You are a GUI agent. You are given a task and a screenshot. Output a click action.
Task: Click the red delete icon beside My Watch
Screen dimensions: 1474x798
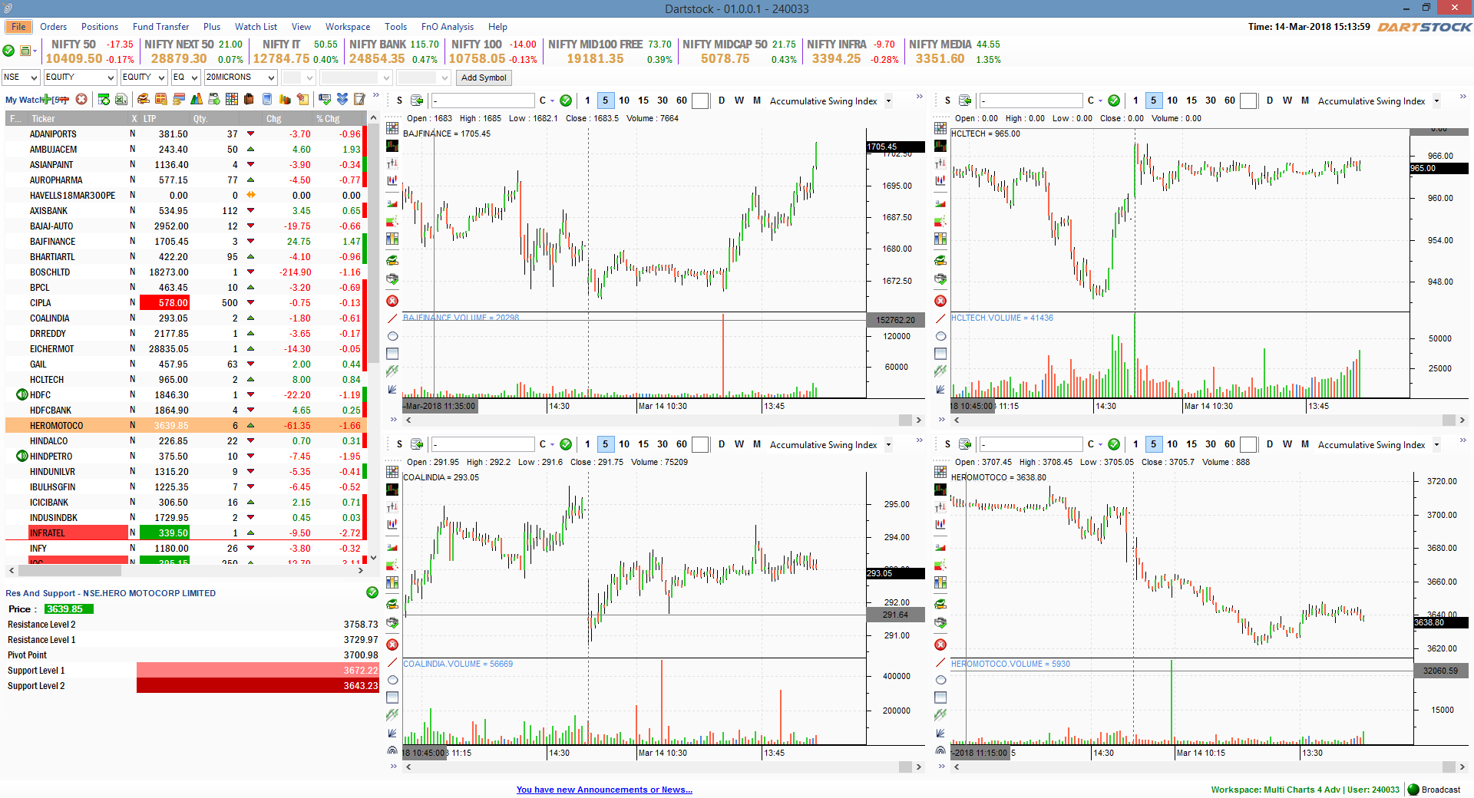pyautogui.click(x=81, y=99)
